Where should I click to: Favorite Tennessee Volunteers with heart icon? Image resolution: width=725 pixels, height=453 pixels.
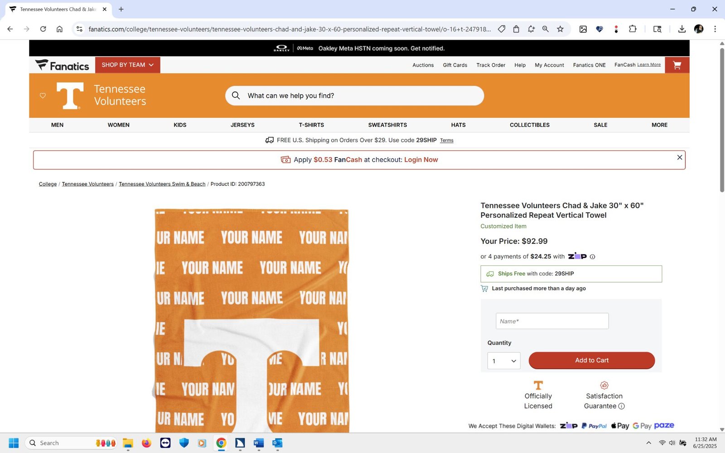coord(43,96)
